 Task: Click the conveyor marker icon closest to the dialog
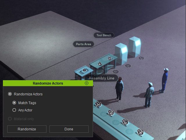pos(98,104)
